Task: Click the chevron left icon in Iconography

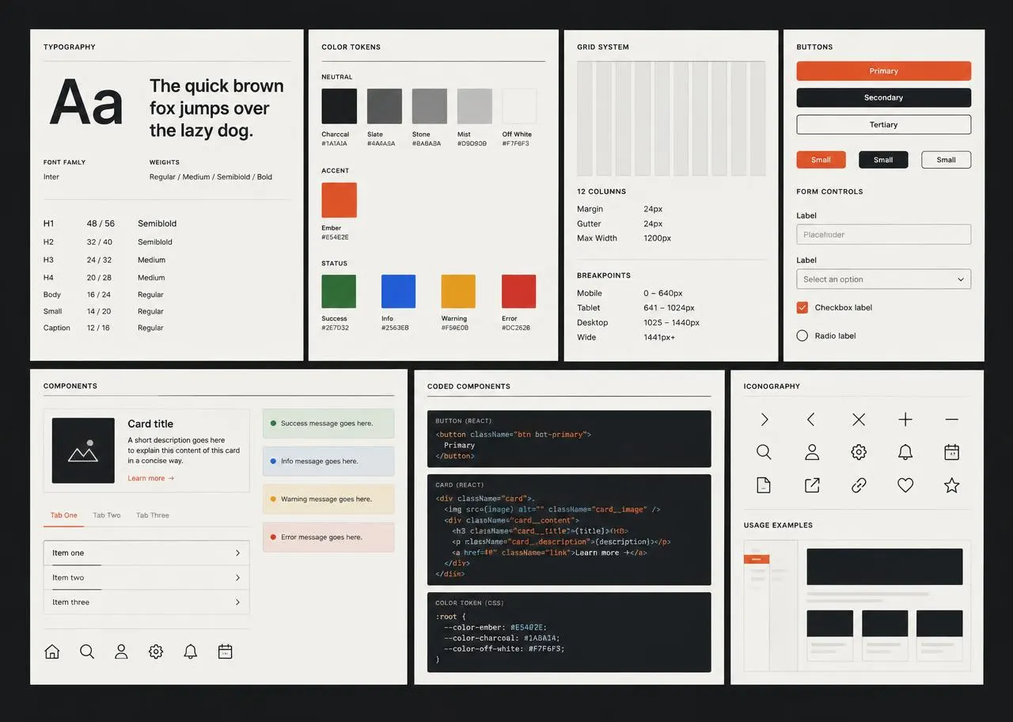Action: [x=810, y=420]
